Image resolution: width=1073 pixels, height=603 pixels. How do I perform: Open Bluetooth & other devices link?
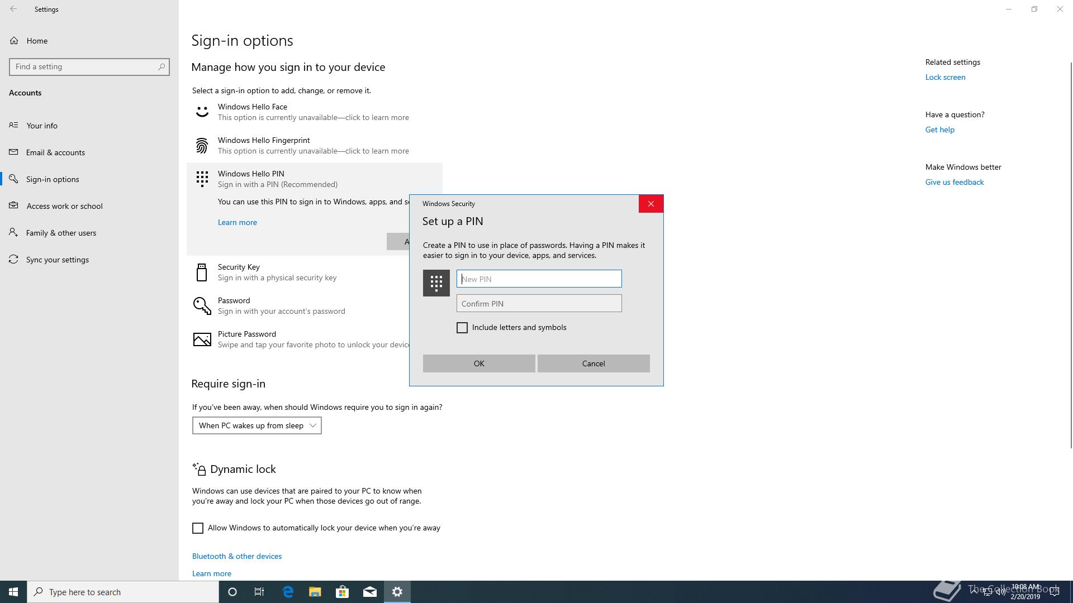(x=237, y=556)
